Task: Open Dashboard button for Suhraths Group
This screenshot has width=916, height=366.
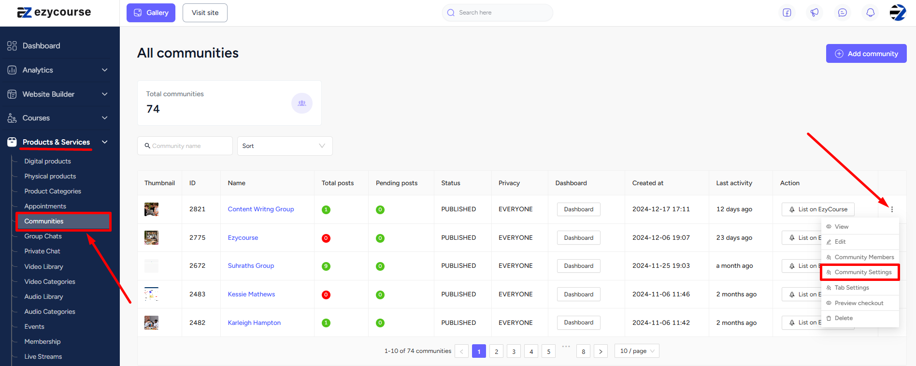Action: click(579, 266)
